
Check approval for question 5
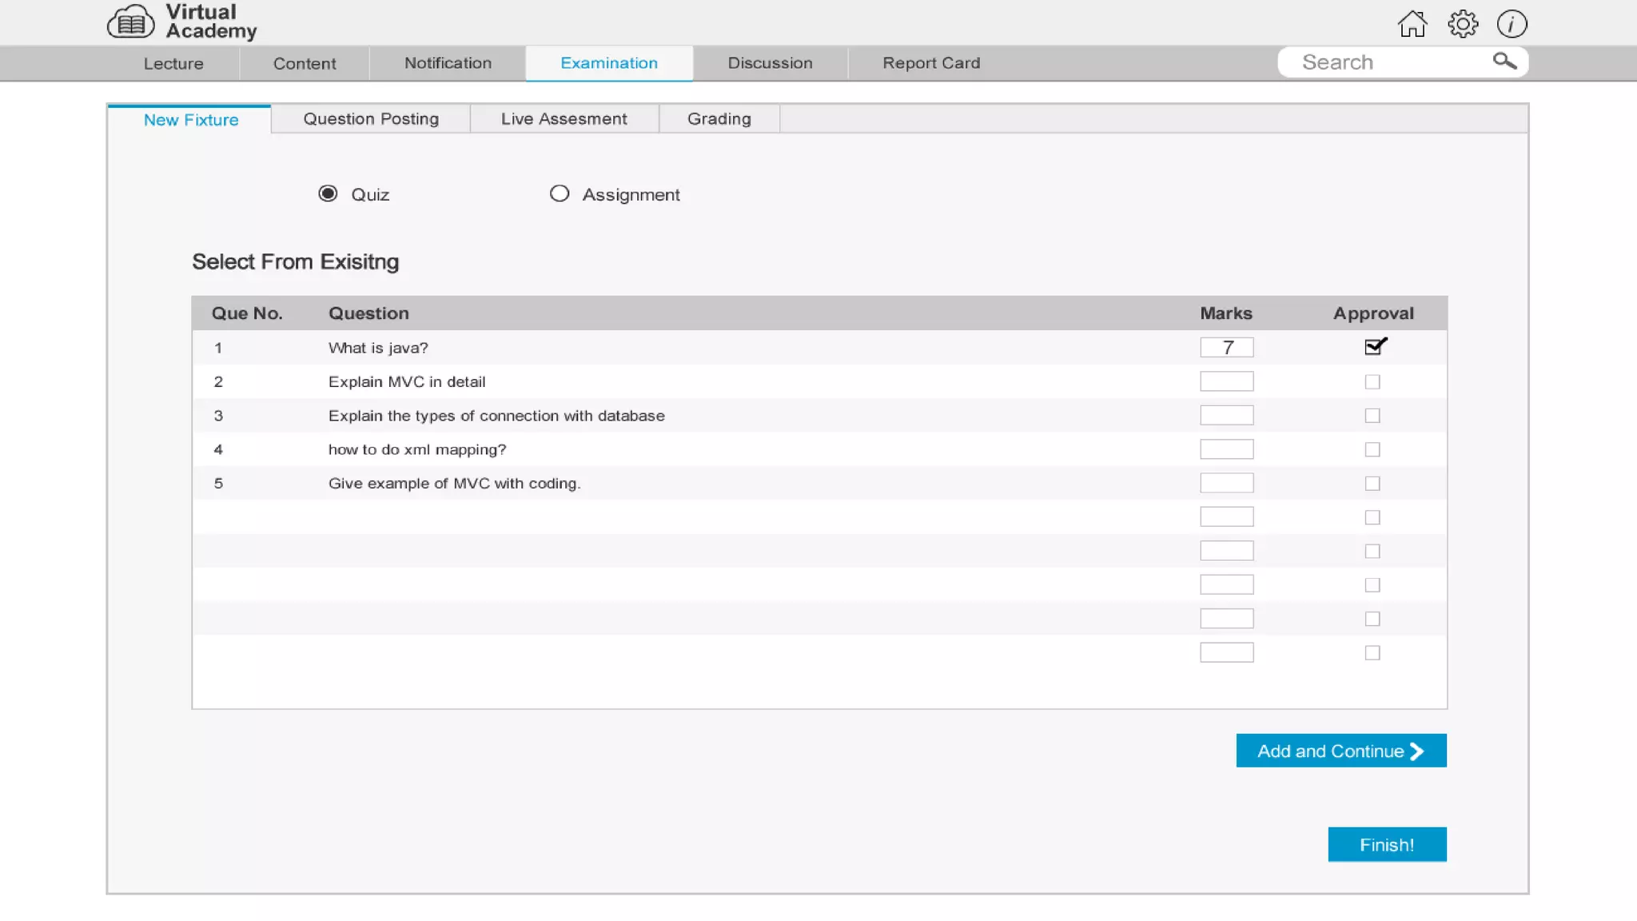pyautogui.click(x=1372, y=484)
